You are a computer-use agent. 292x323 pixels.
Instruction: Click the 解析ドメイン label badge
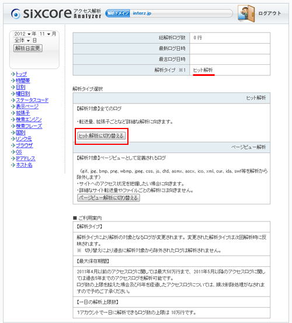(117, 13)
